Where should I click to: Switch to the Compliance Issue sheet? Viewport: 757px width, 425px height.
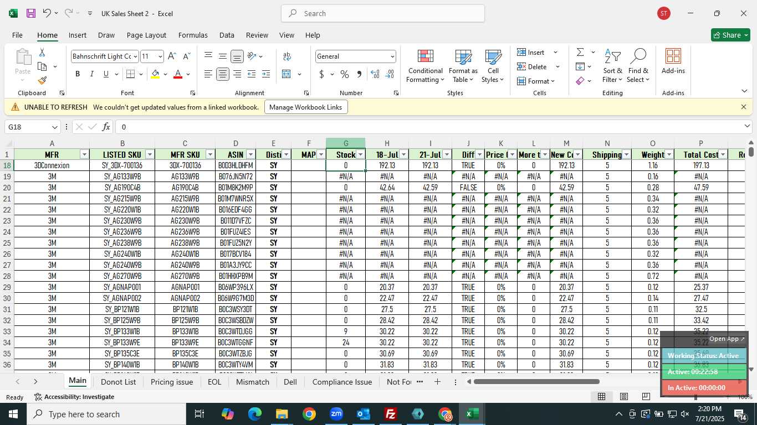coord(342,382)
